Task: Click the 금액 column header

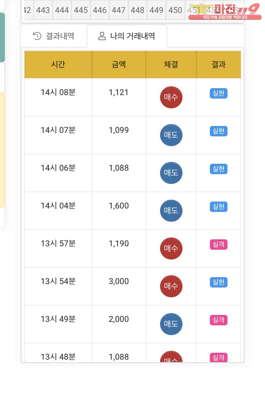Action: click(119, 65)
